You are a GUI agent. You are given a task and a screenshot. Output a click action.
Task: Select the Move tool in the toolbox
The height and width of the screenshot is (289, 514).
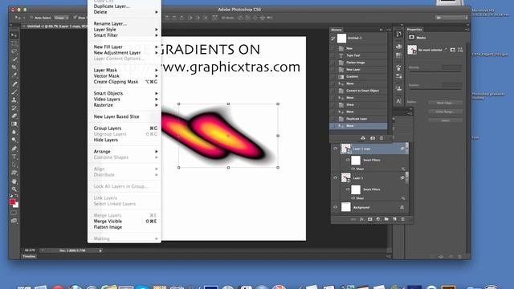(x=14, y=35)
